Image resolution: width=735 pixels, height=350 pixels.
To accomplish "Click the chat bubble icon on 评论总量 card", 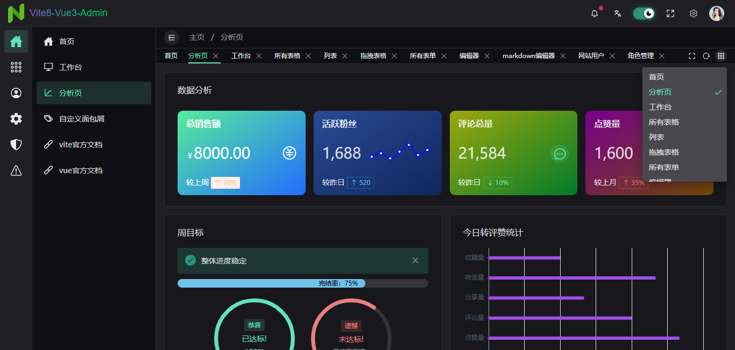I will pyautogui.click(x=560, y=154).
